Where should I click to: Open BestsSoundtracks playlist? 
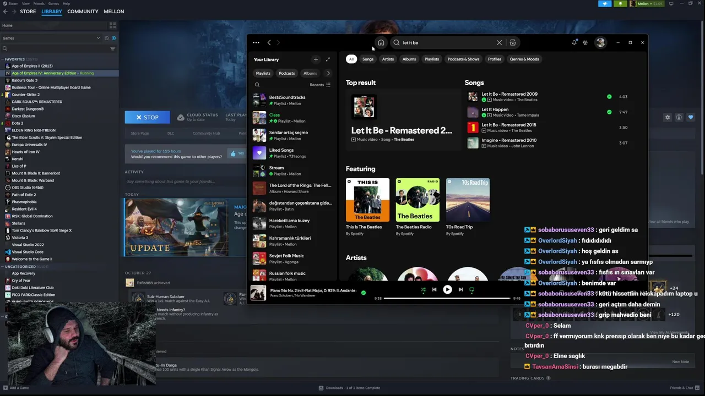coord(292,100)
